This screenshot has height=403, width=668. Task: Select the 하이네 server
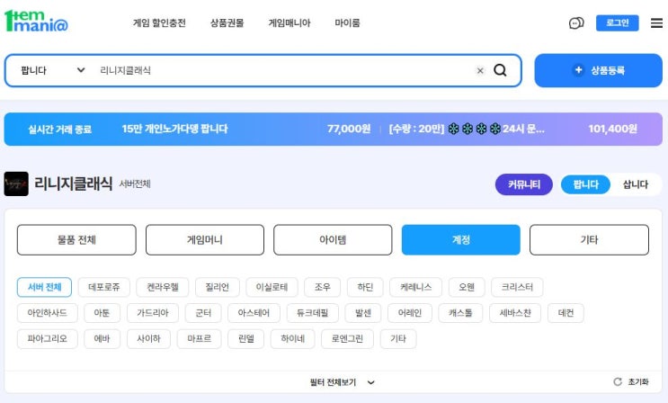[x=293, y=338]
